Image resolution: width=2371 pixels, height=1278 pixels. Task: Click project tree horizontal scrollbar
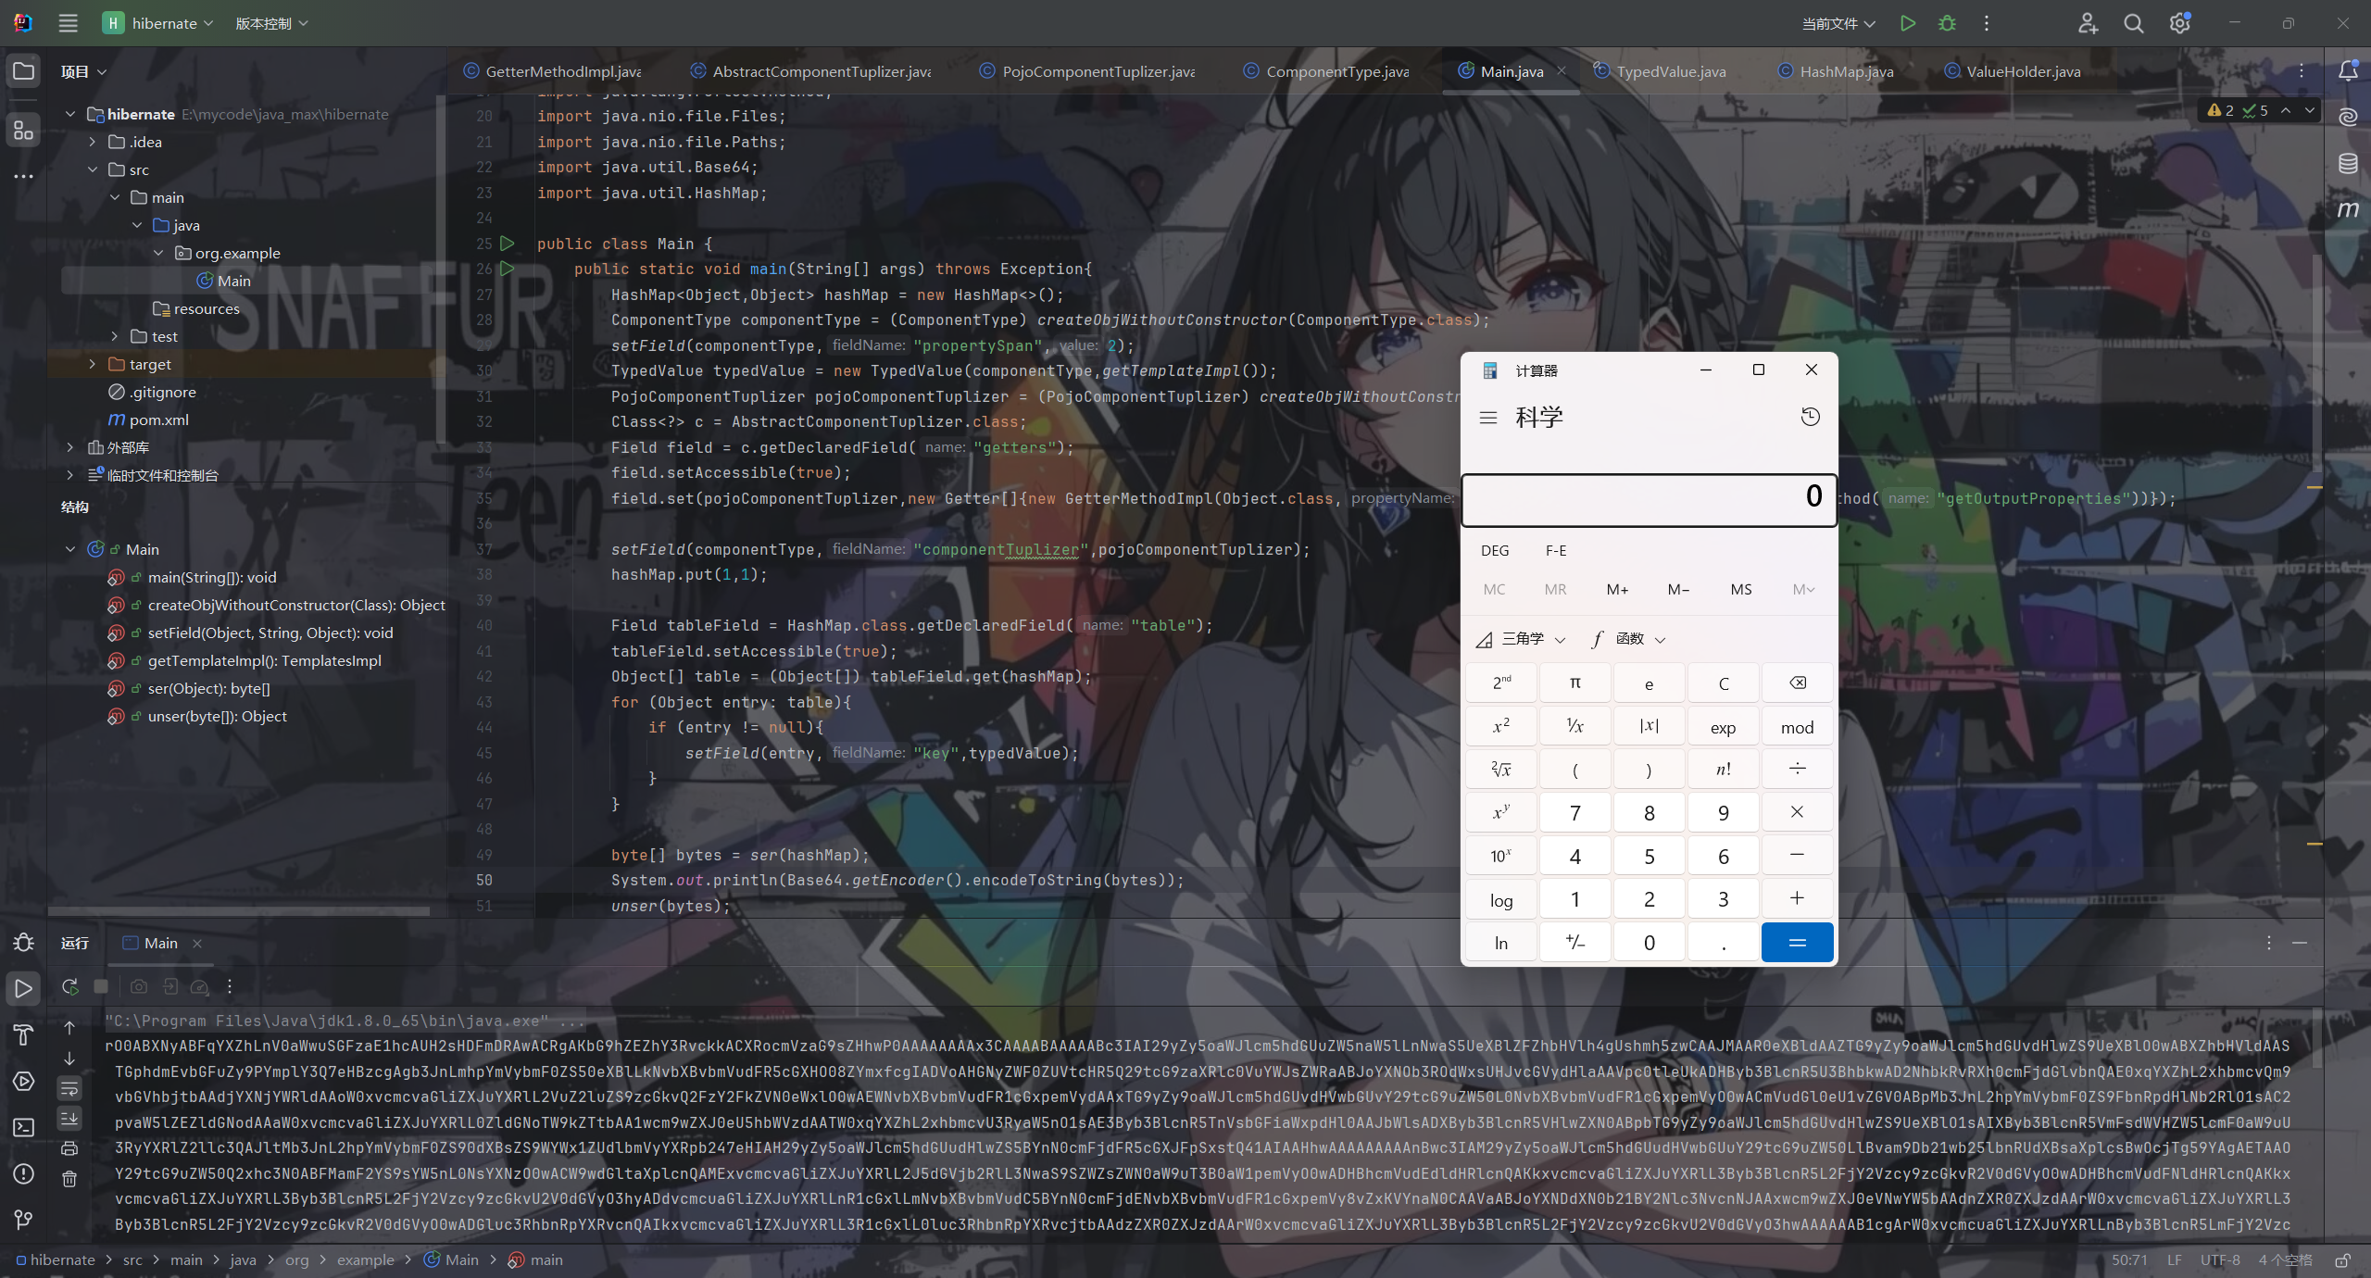(239, 911)
